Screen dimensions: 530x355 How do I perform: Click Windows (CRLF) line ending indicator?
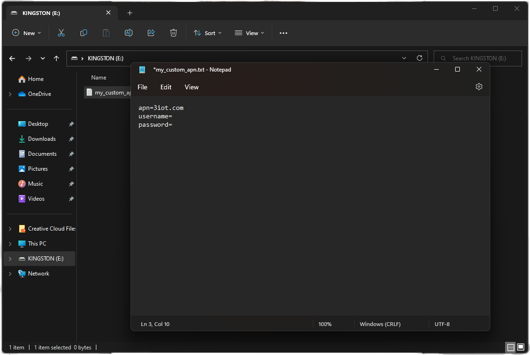(380, 324)
